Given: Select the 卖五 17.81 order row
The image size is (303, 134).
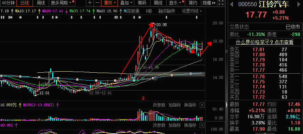Looking at the screenshot, I should [265, 49].
